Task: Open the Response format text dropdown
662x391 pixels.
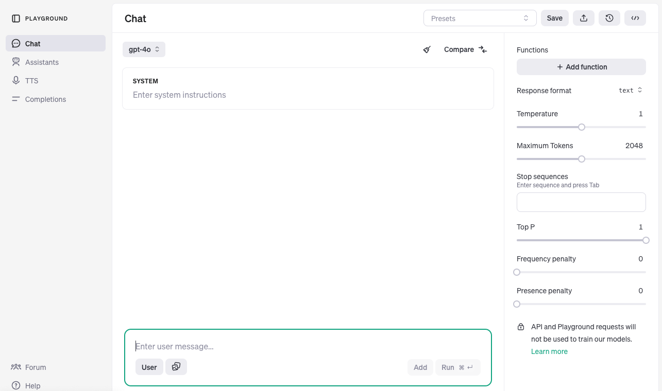Action: (x=630, y=90)
